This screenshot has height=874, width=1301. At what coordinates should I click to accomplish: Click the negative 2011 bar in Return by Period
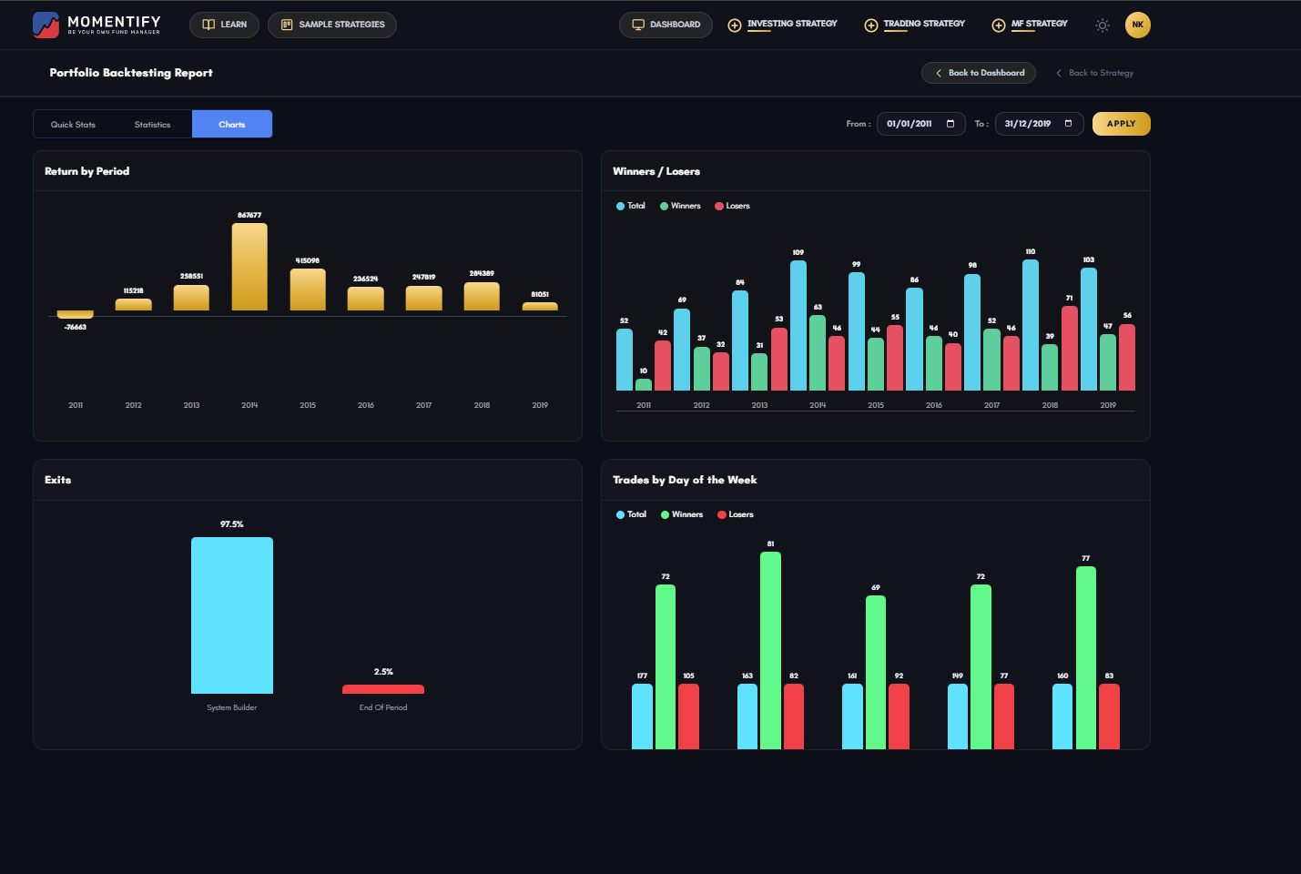76,314
